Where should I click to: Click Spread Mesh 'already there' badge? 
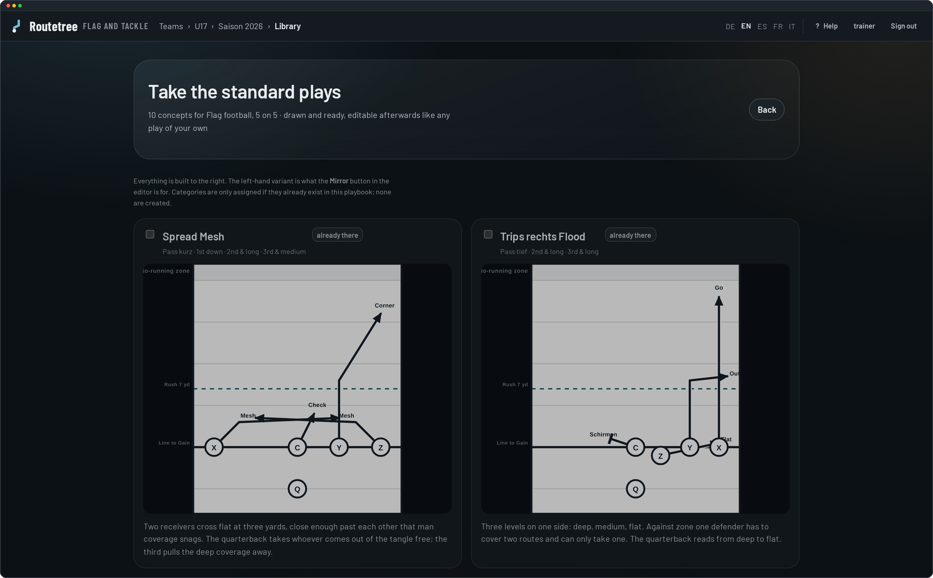(337, 235)
